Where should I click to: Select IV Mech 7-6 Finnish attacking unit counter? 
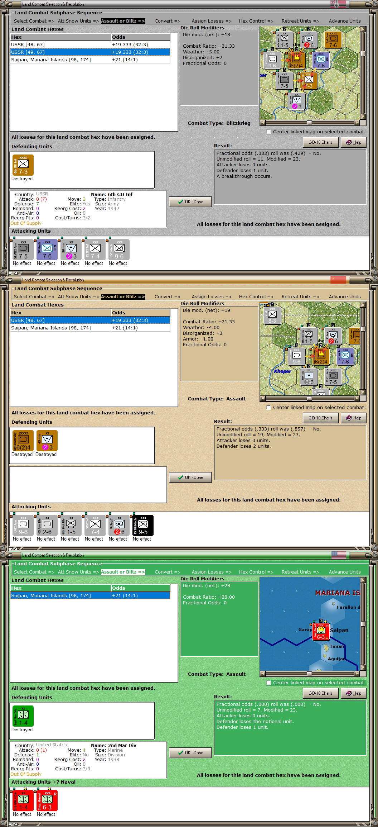pyautogui.click(x=47, y=249)
